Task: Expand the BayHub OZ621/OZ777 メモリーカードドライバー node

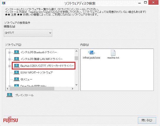Action: click(9, 66)
